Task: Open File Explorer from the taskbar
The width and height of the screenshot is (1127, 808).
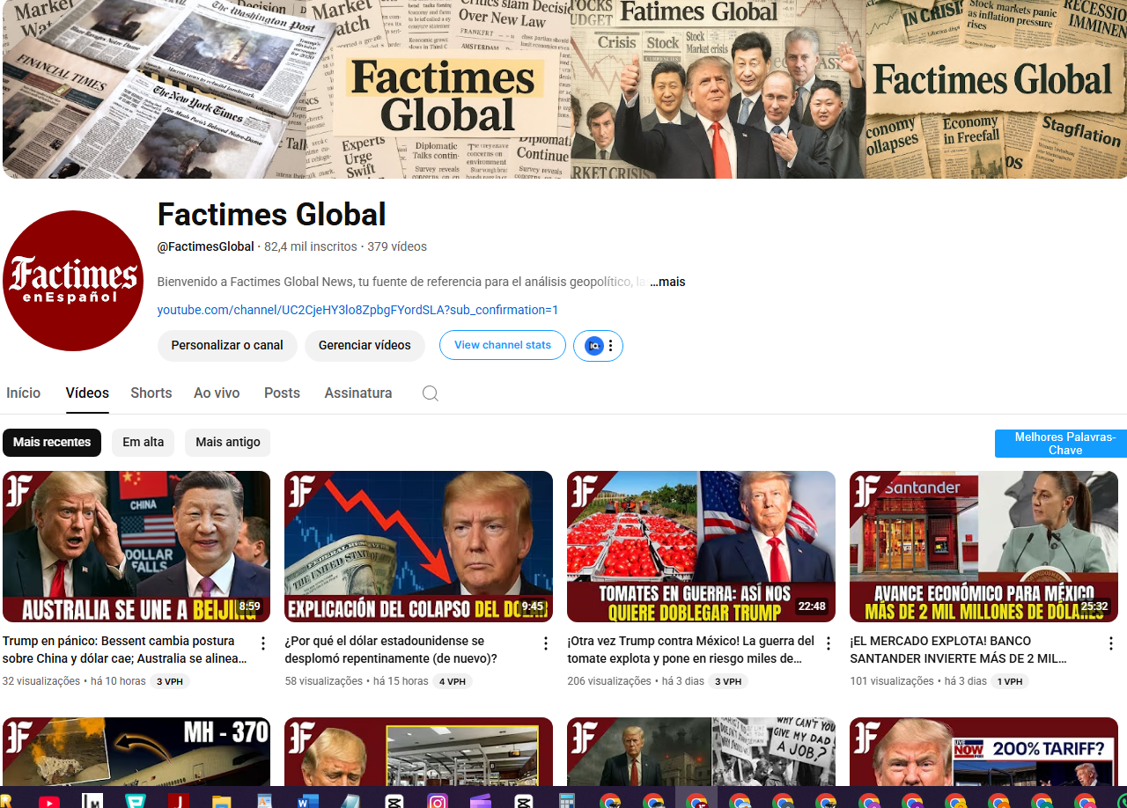Action: click(x=221, y=801)
